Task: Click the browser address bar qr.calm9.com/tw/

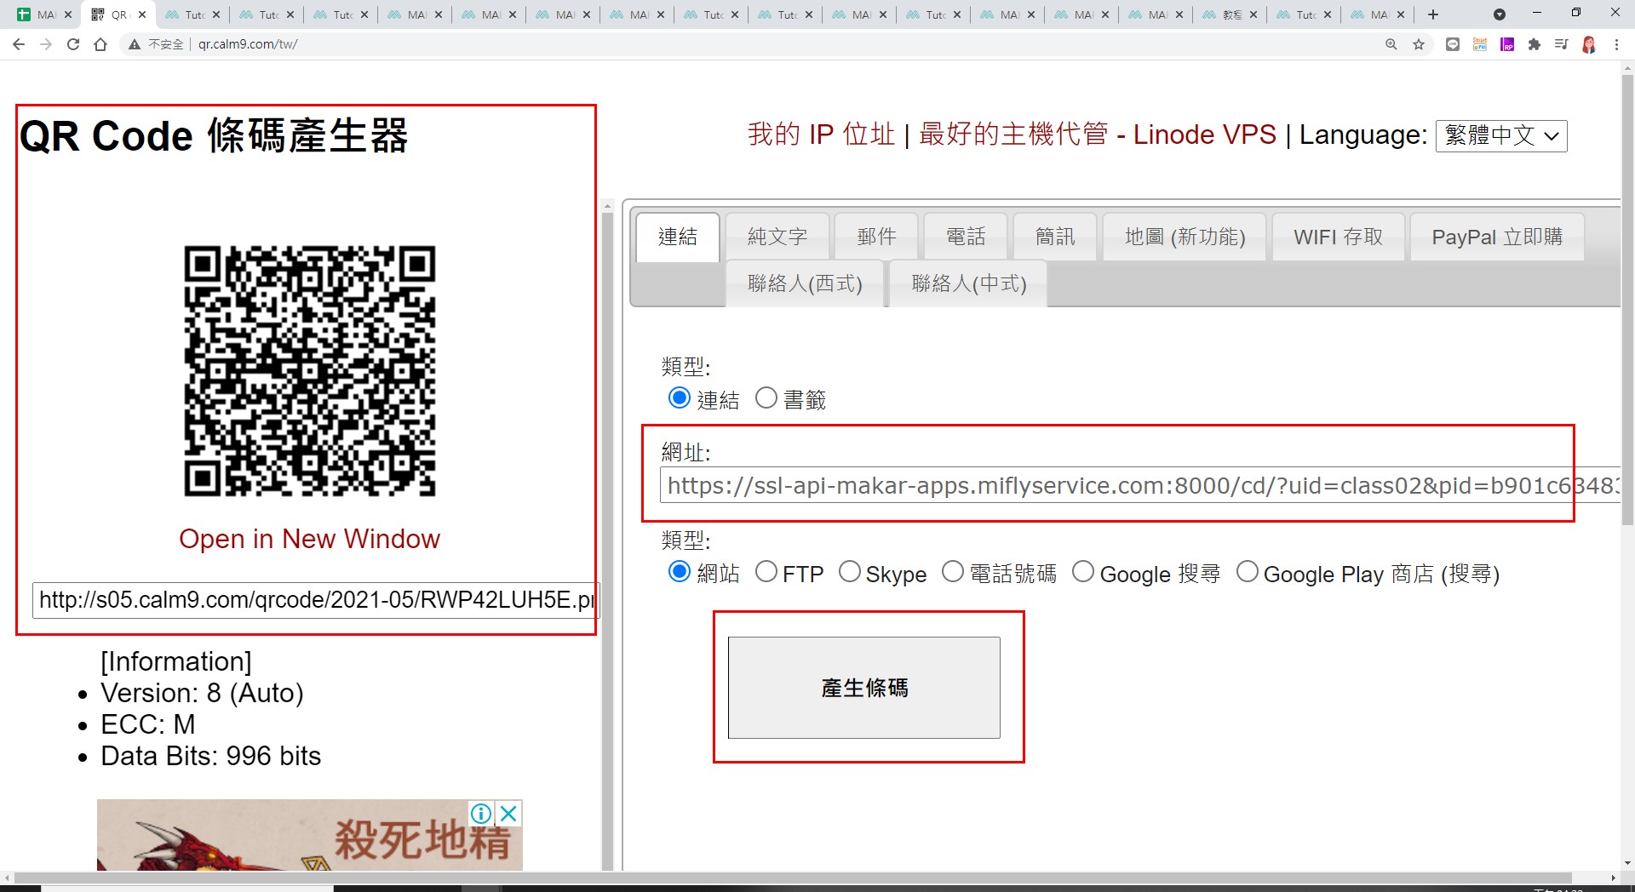Action: [248, 44]
